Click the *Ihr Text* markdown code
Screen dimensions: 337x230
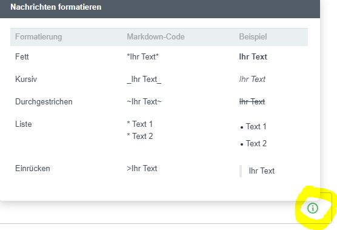(142, 57)
